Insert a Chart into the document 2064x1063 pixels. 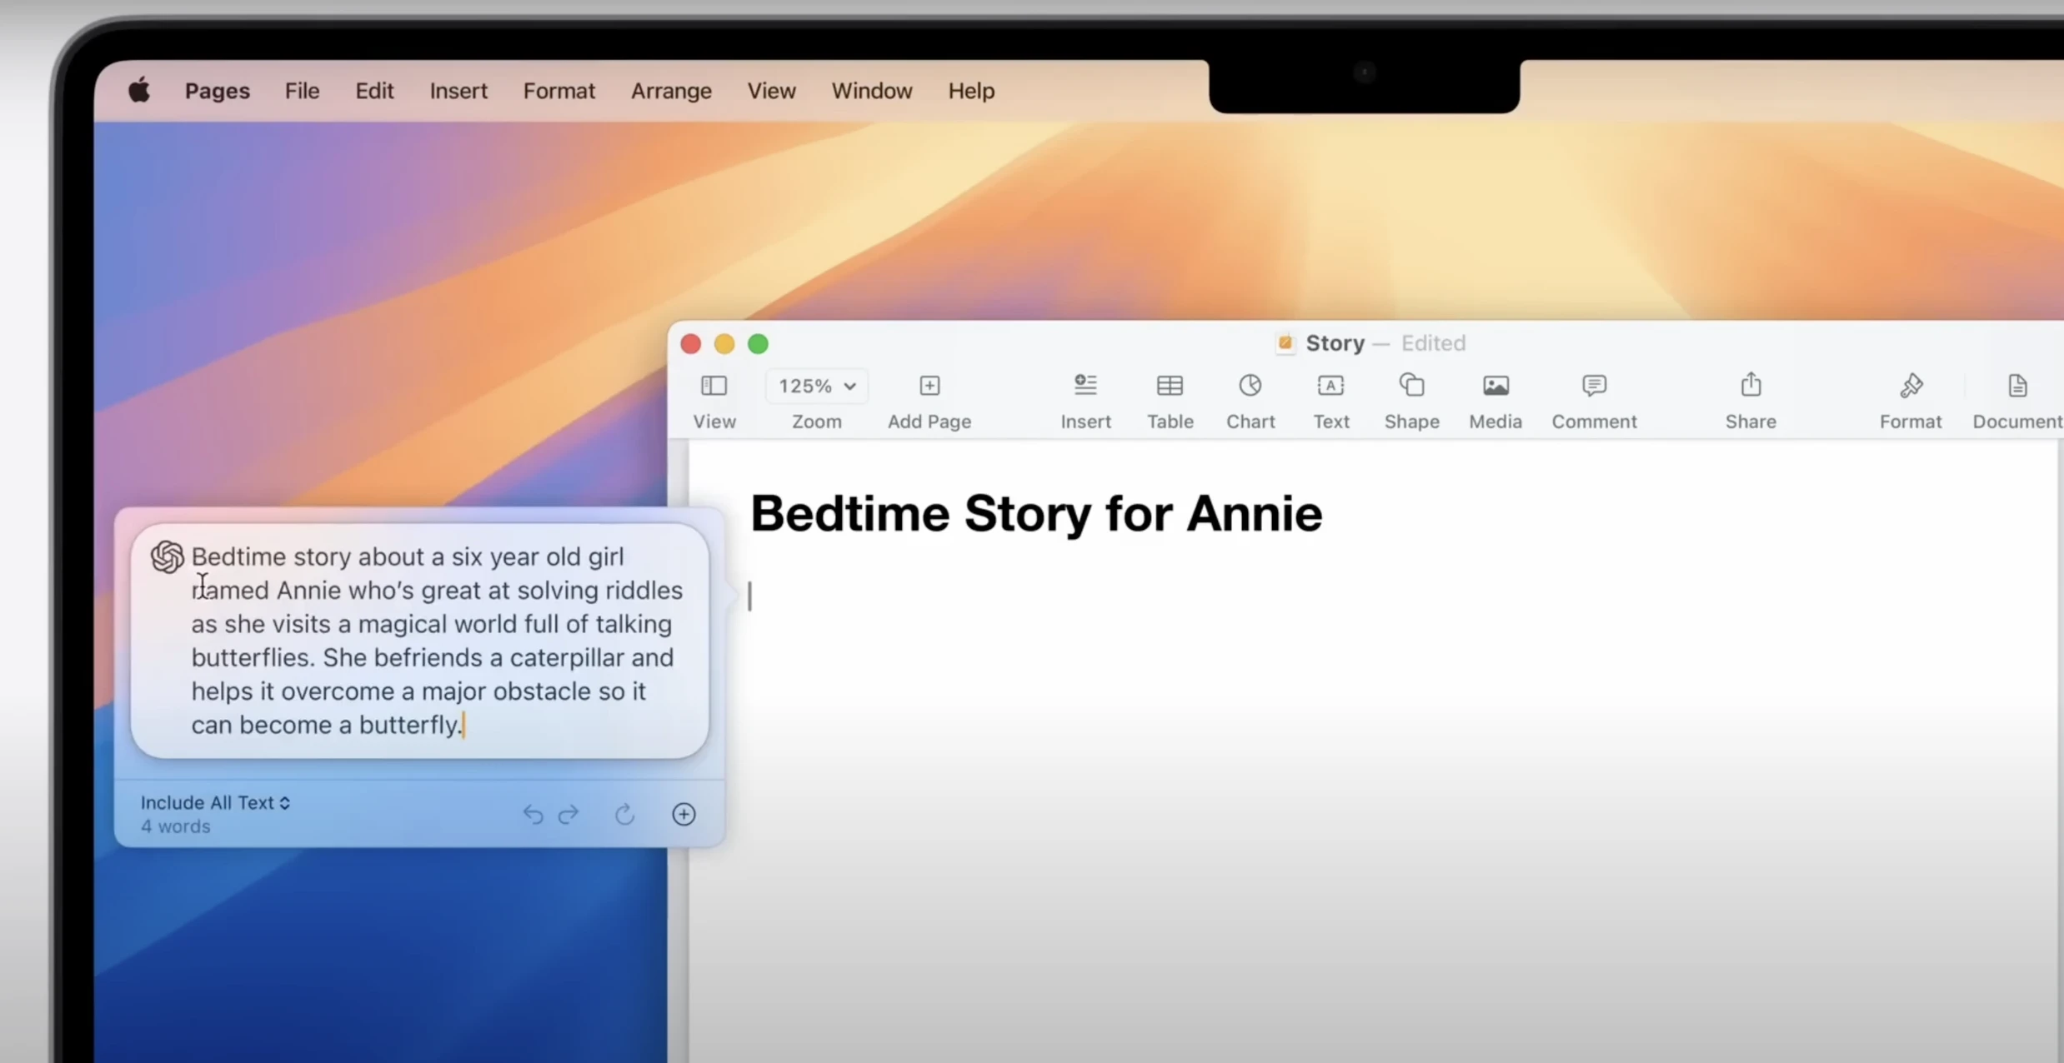[1250, 400]
